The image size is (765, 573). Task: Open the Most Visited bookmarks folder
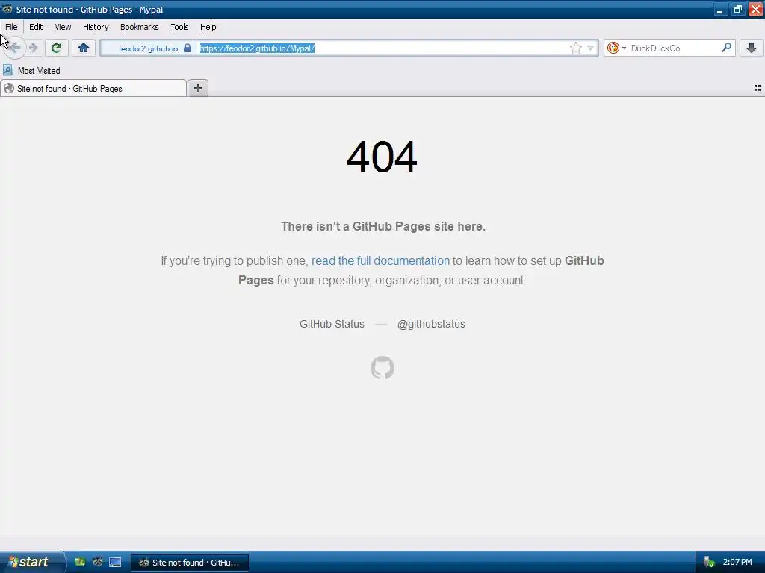31,71
